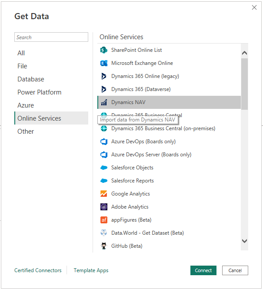The width and height of the screenshot is (263, 290).
Task: Select Azure DevOps (Boards only) text
Action: pyautogui.click(x=143, y=142)
